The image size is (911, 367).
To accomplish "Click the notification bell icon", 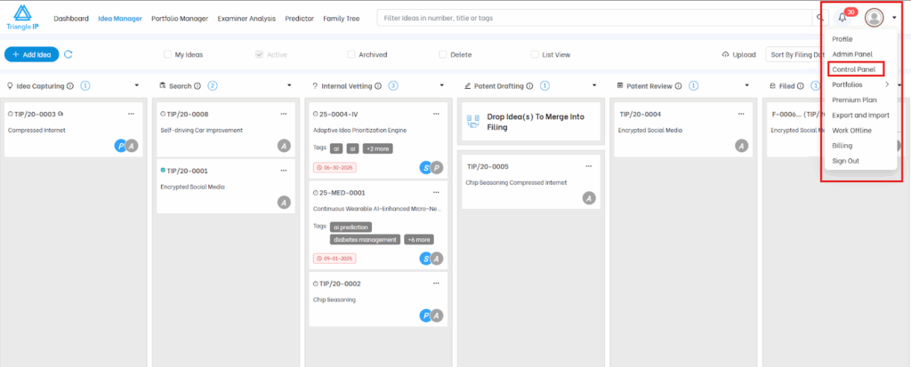I will [842, 18].
